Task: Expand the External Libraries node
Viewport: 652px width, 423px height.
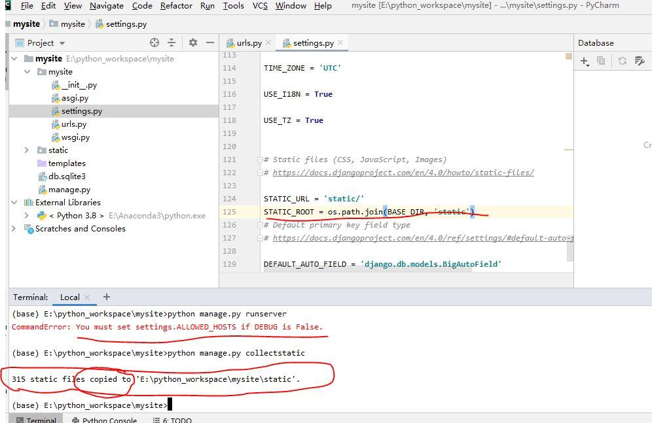Action: tap(14, 202)
